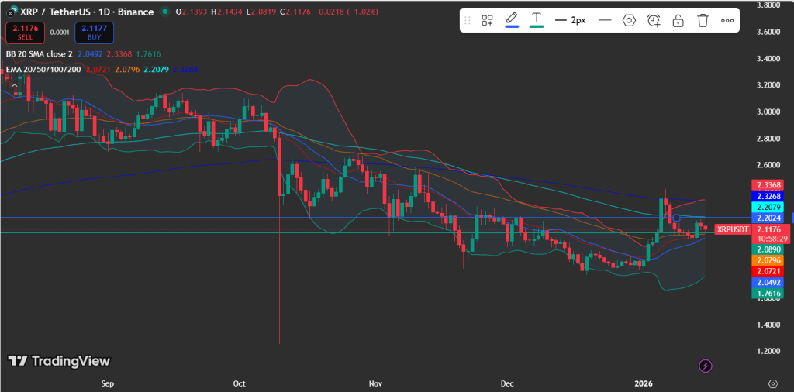Click the 2.0890 green price axis label

(767, 249)
